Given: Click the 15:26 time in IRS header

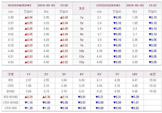Looking at the screenshot, I should tap(64, 5).
